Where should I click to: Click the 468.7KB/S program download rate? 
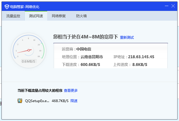60,101
